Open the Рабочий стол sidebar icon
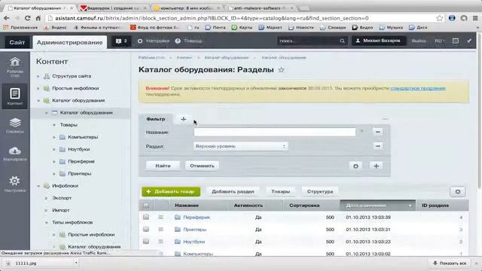This screenshot has height=271, width=482. (15, 67)
